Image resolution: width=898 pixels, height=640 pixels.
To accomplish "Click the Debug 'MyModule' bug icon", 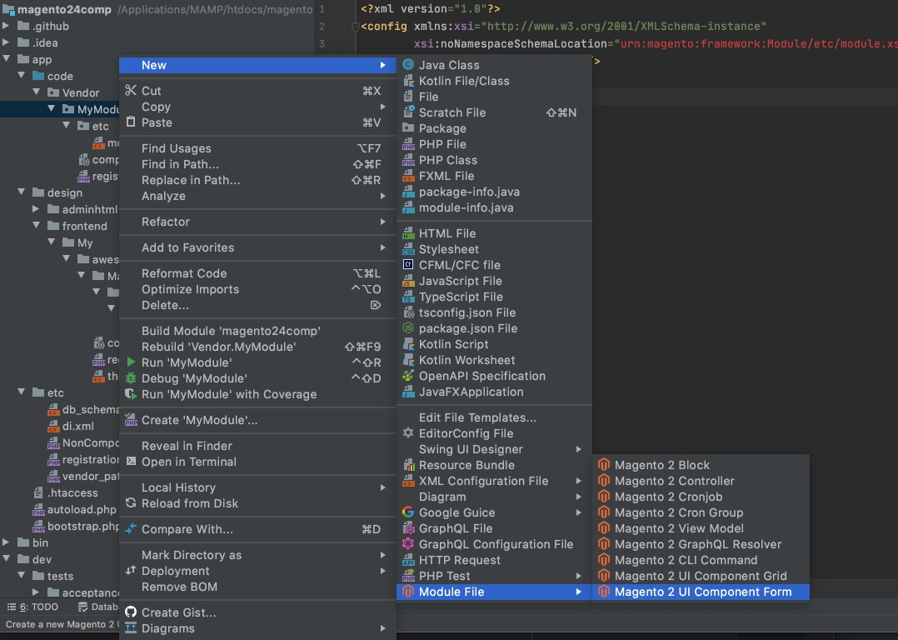I will [x=131, y=378].
